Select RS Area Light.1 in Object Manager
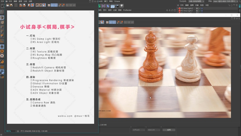241x136 pixels. [187, 11]
